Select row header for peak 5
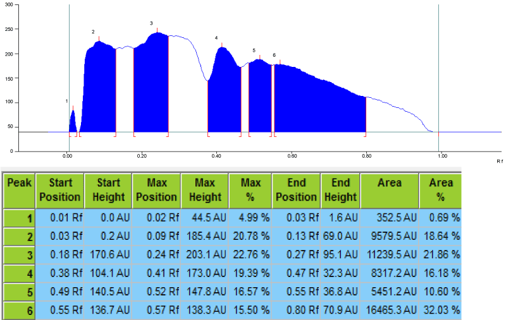 tap(19, 292)
